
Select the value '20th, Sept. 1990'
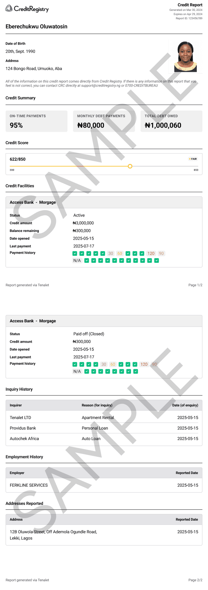(x=20, y=52)
